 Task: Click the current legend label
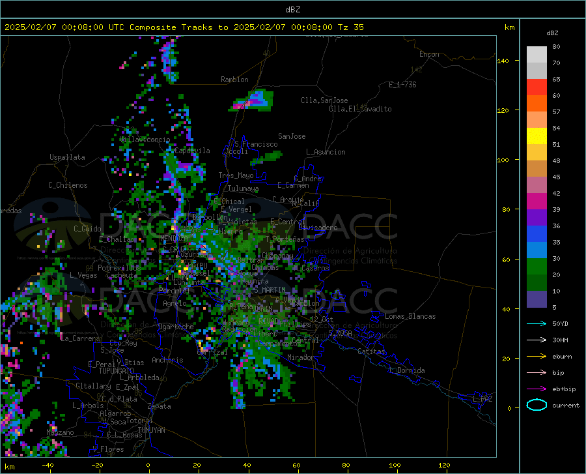566,406
